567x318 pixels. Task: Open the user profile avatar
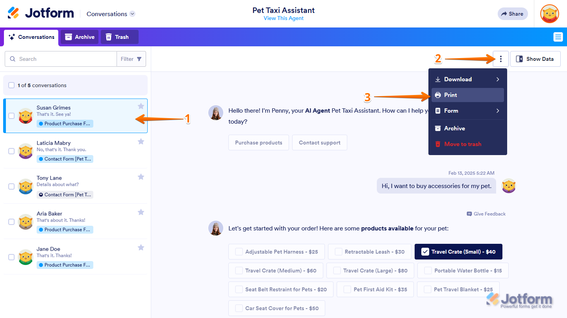click(x=549, y=14)
